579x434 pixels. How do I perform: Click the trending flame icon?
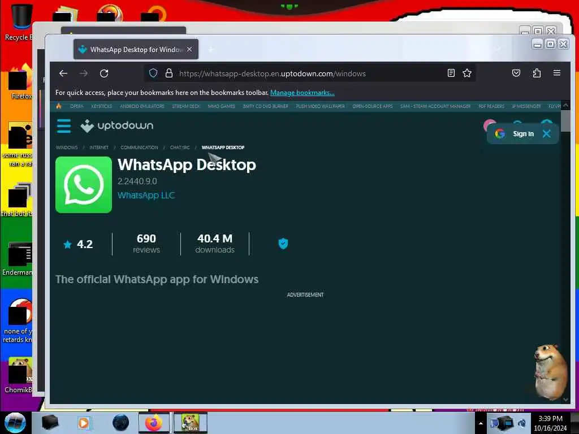pos(59,106)
